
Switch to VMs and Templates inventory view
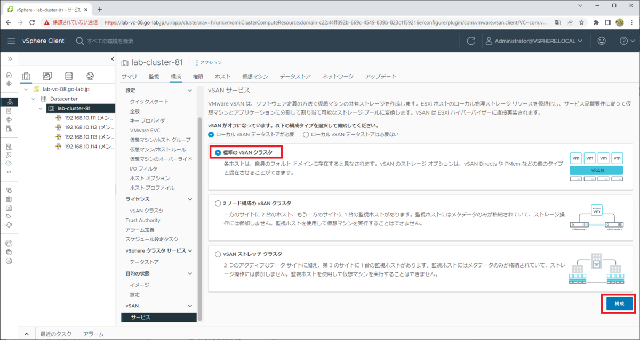[47, 76]
